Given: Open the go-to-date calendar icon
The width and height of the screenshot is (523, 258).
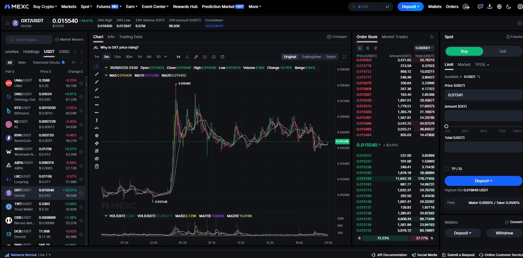Looking at the screenshot, I should click(x=222, y=57).
